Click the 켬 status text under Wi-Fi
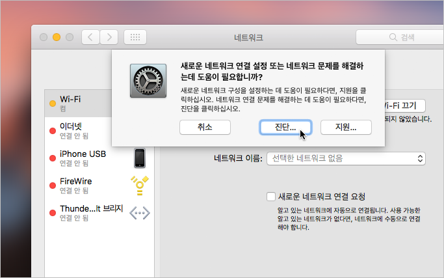Viewport: 444px width, 278px height. click(x=63, y=109)
